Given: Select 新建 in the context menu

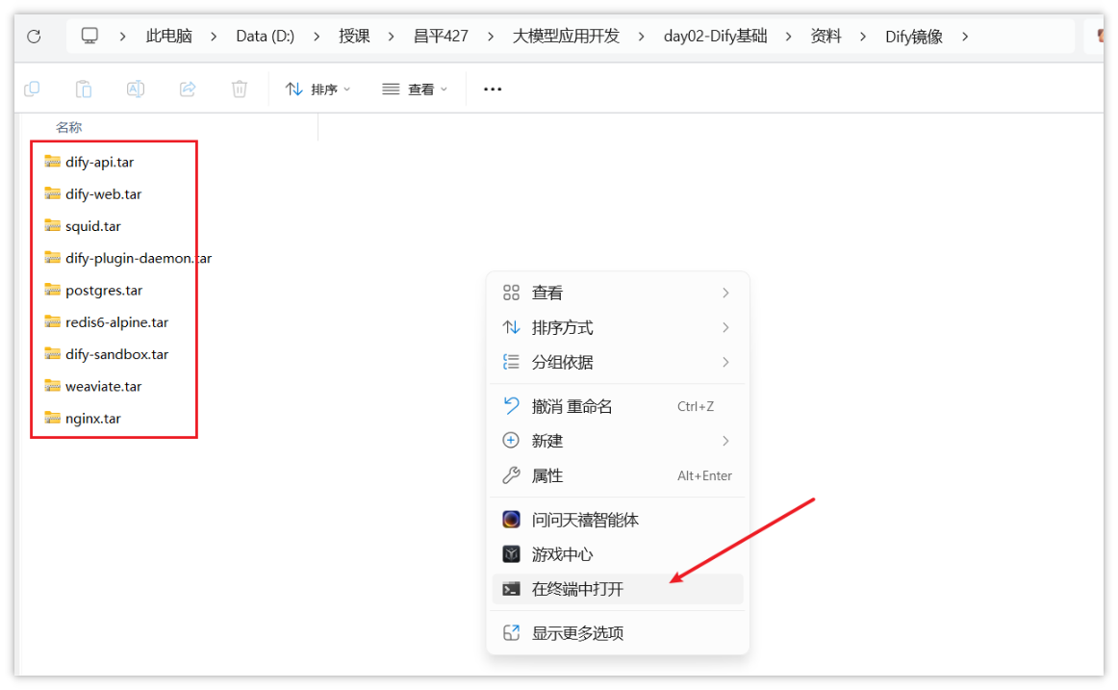Looking at the screenshot, I should 618,441.
